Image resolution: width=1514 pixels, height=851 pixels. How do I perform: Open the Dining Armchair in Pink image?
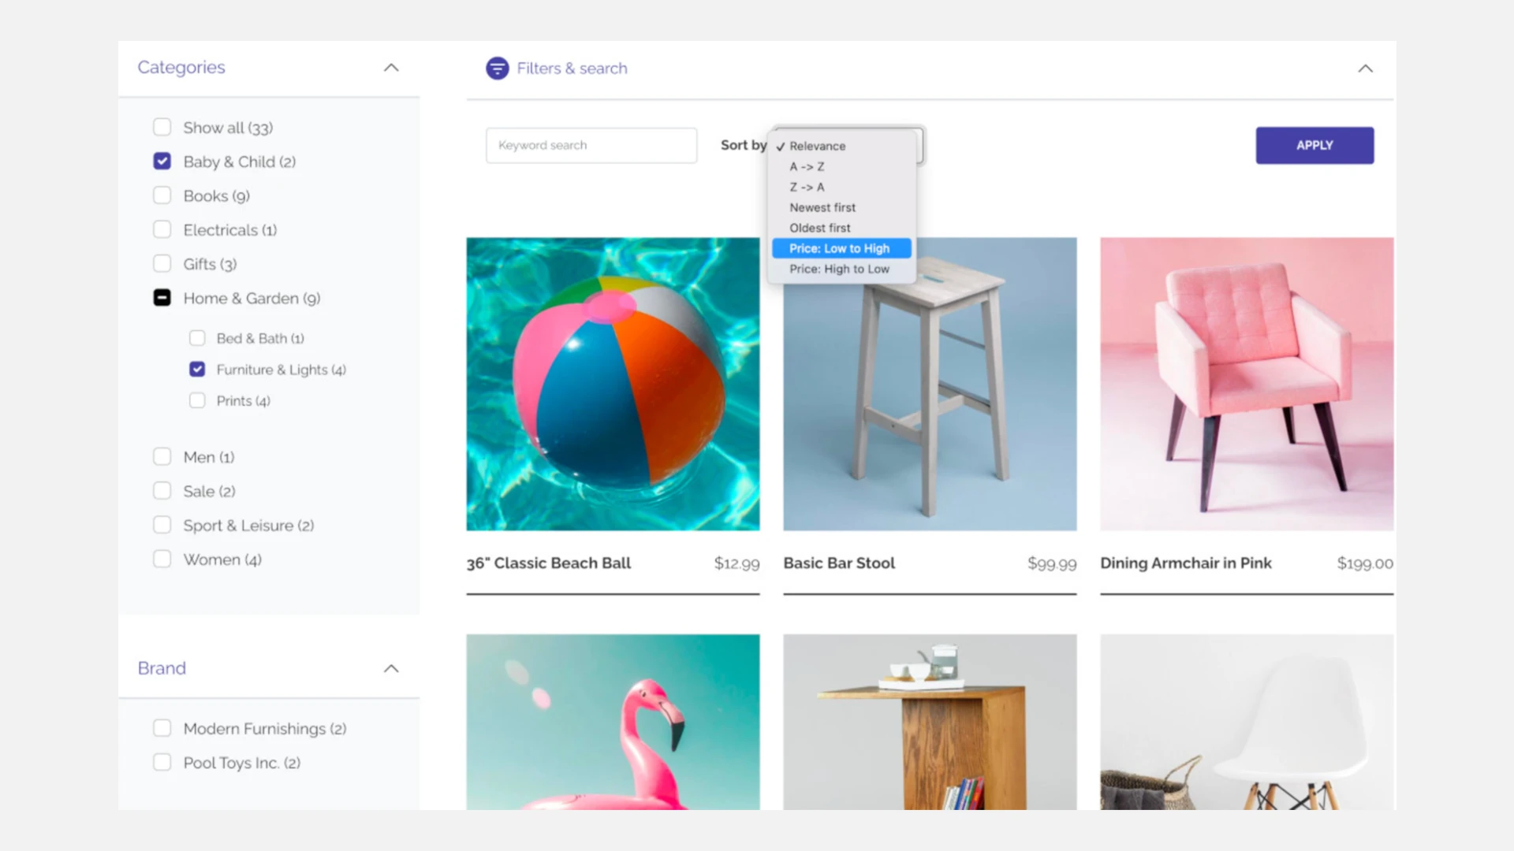coord(1247,384)
